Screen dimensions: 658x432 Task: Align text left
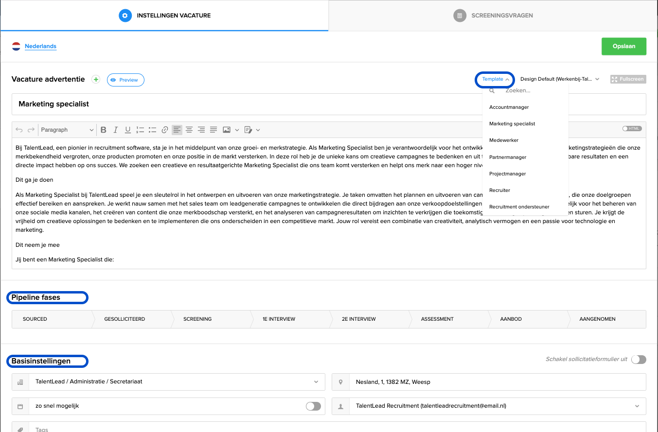click(177, 130)
